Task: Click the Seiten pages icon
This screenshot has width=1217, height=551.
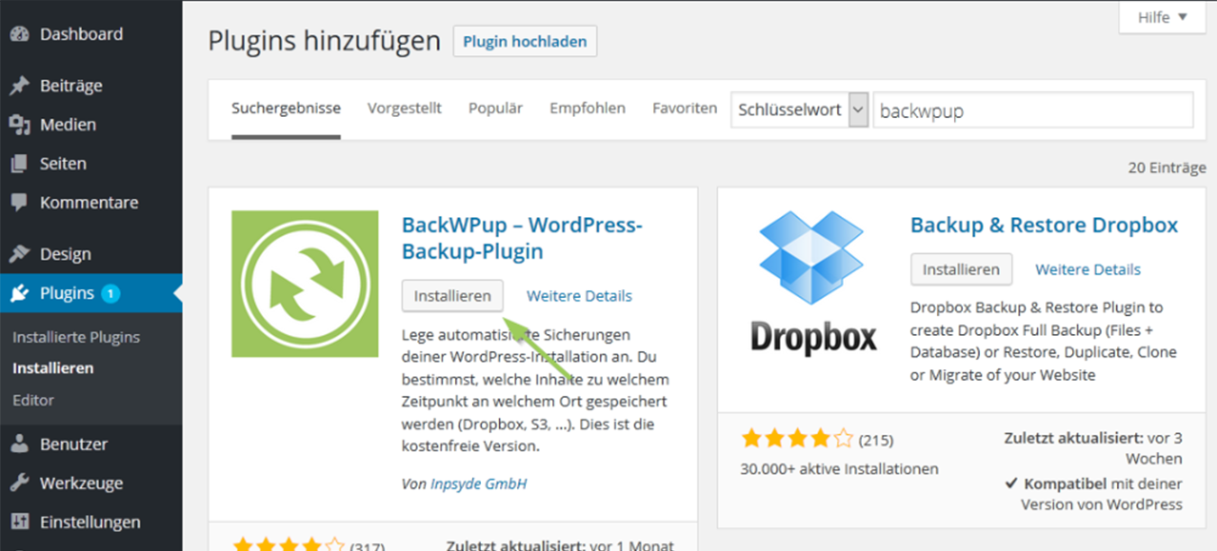Action: [21, 163]
